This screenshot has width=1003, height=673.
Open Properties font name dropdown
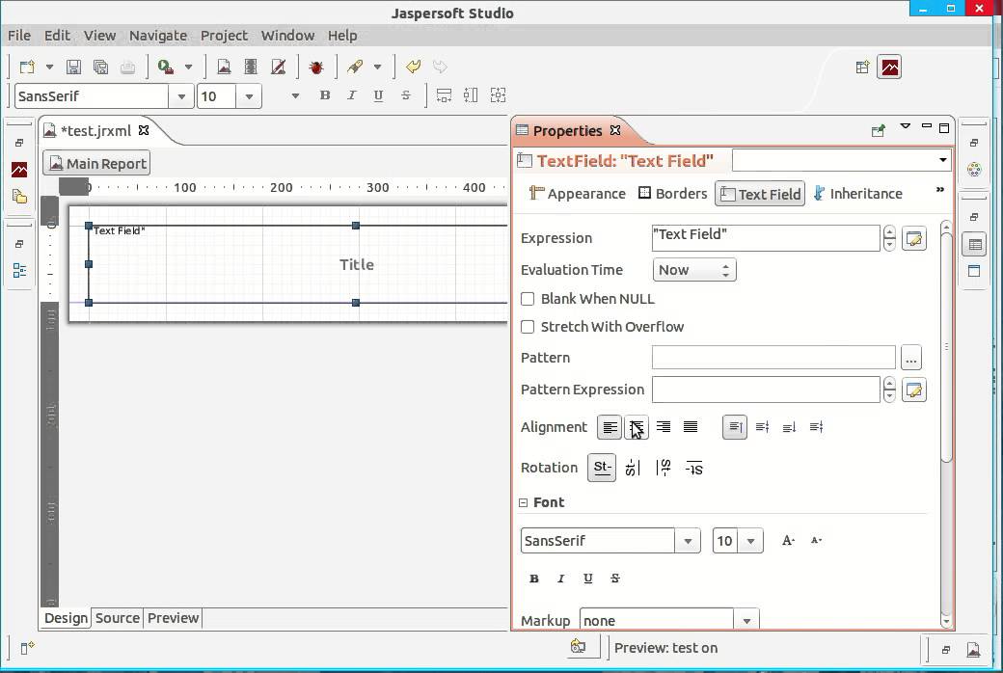pos(688,541)
